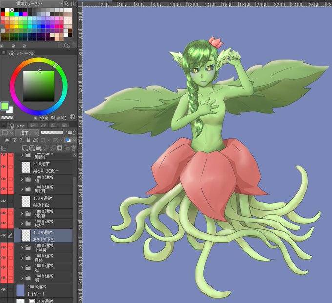Open the second tab beside レイヤー

pos(33,125)
